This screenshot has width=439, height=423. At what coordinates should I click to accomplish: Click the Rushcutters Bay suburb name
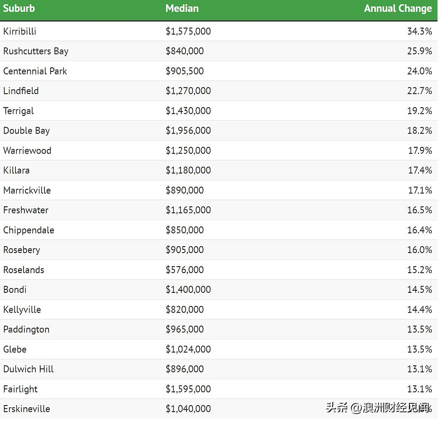[36, 51]
